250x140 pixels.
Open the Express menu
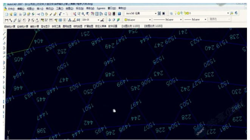tap(101, 8)
